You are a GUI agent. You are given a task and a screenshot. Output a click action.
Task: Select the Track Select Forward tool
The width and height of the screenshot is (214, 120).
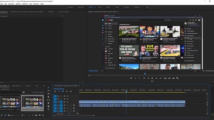(48, 91)
